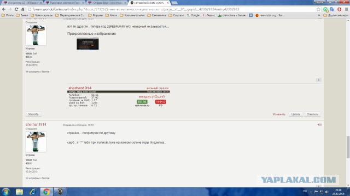The height and width of the screenshot is (196, 350).
Task: Open the network tray icon
Action: 322,192
